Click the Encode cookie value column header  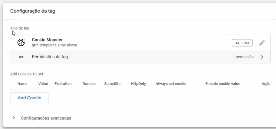coord(223,84)
